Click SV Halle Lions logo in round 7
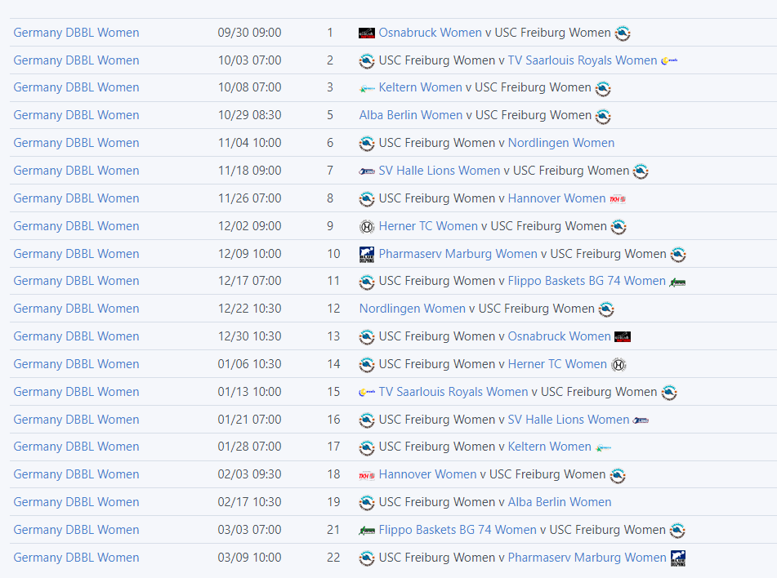777x578 pixels. pos(367,171)
